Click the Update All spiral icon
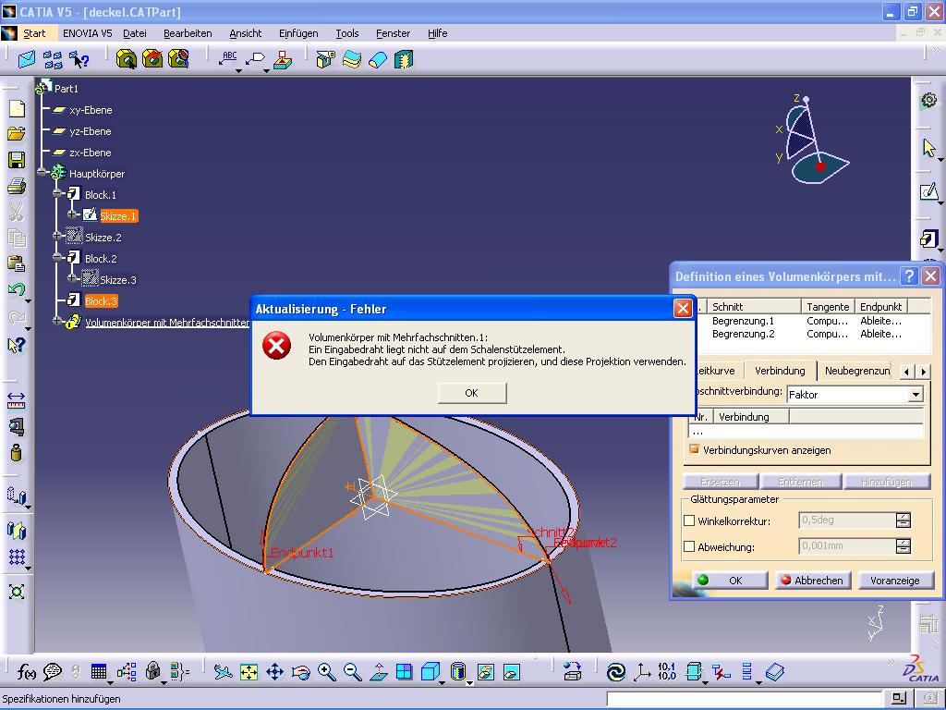 (x=616, y=671)
